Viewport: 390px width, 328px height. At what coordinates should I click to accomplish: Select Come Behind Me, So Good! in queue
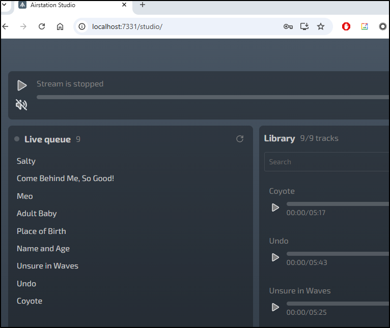(65, 178)
